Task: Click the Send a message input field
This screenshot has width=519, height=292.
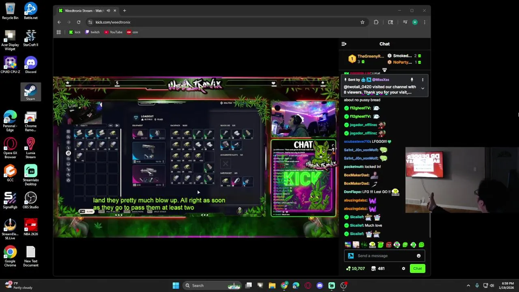Action: click(x=384, y=256)
